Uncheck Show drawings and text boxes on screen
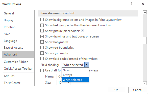 coord(42,36)
